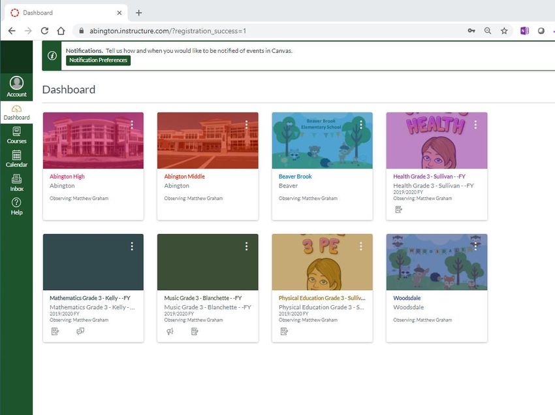Open Courses from the sidebar
This screenshot has width=555, height=415.
[16, 135]
